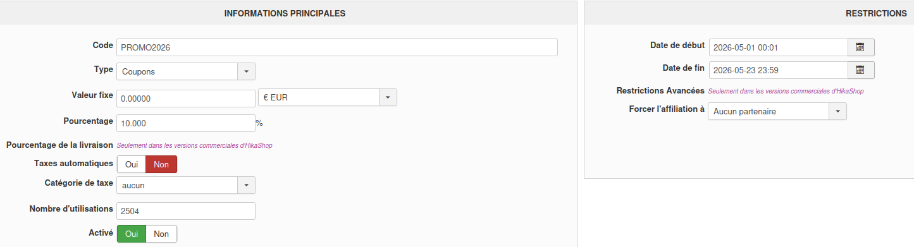Click the Restrictions panel header
The image size is (914, 247).
pos(749,13)
